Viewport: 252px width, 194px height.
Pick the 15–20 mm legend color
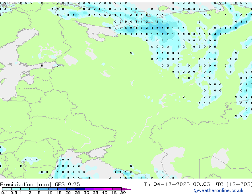[62, 189]
